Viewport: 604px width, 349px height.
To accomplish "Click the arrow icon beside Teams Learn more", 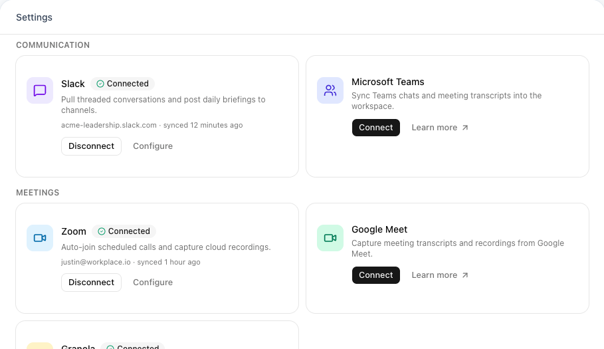I will [x=465, y=128].
